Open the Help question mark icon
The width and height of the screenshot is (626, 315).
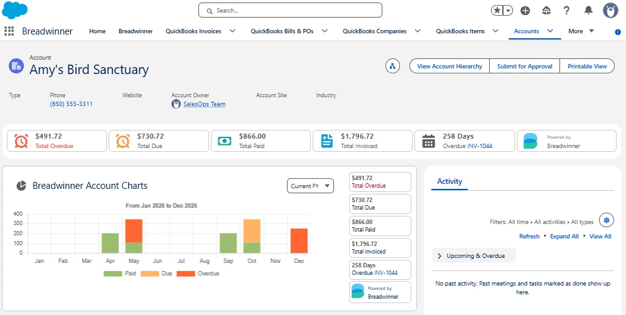(x=566, y=11)
